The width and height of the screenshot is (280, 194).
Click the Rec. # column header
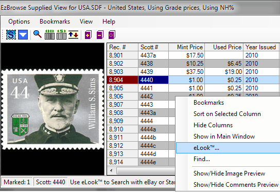[x=122, y=47]
